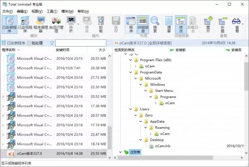The width and height of the screenshot is (249, 167).
Task: Select the oCam版本337.0 program row
Action: 54,153
